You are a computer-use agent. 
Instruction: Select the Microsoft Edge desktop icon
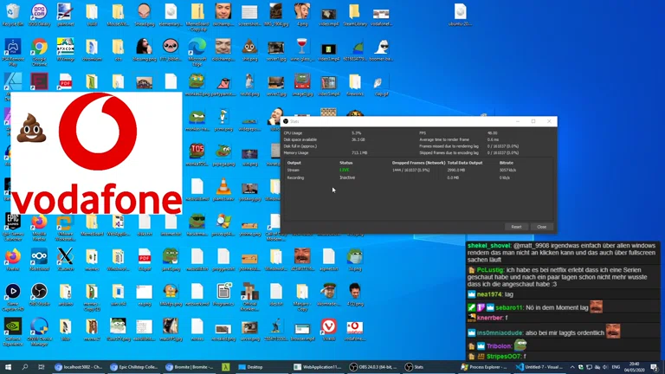point(197,48)
